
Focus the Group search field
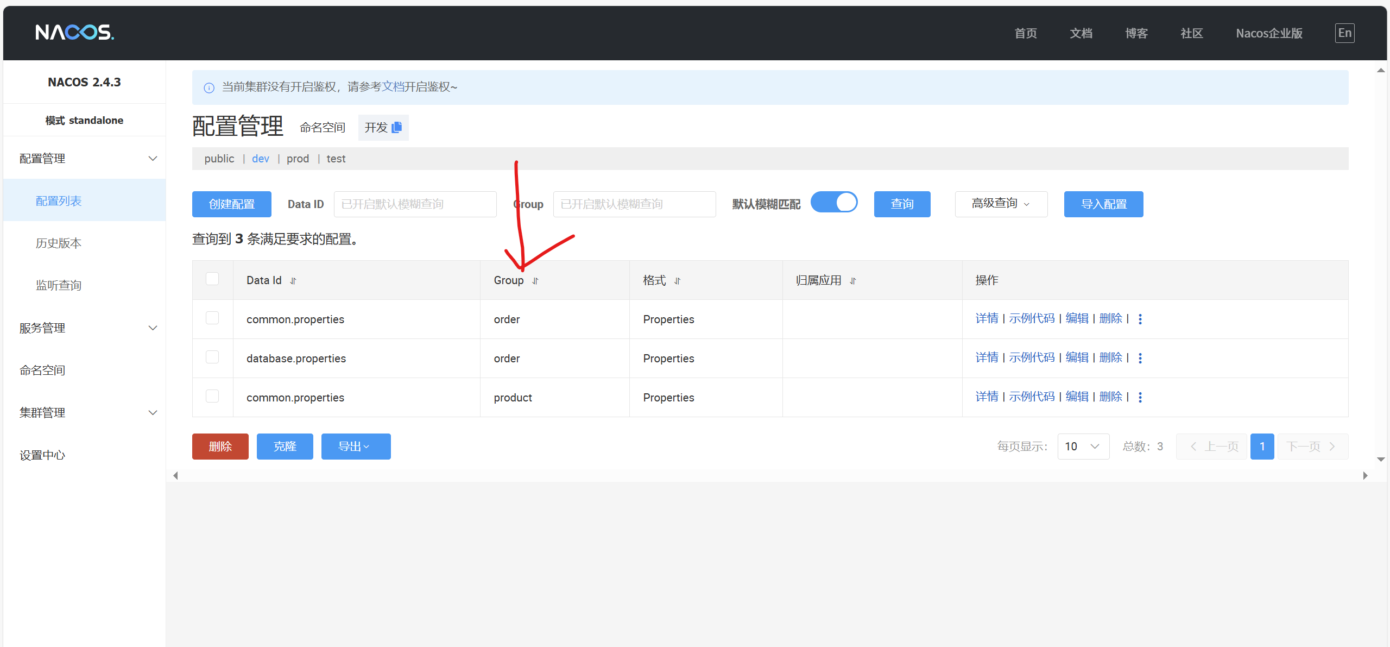(x=634, y=204)
